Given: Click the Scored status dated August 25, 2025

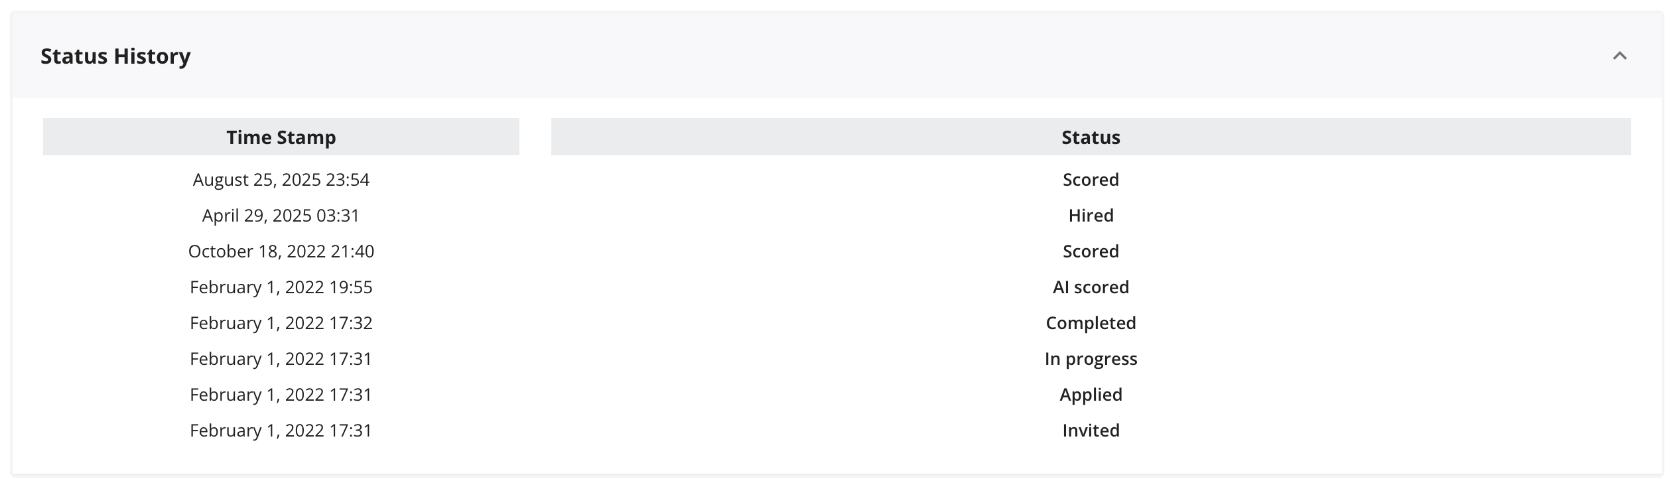Looking at the screenshot, I should tap(1090, 180).
